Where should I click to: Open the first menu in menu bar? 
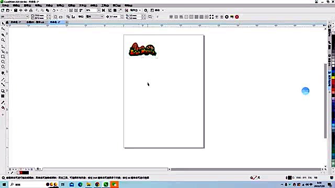5,5
